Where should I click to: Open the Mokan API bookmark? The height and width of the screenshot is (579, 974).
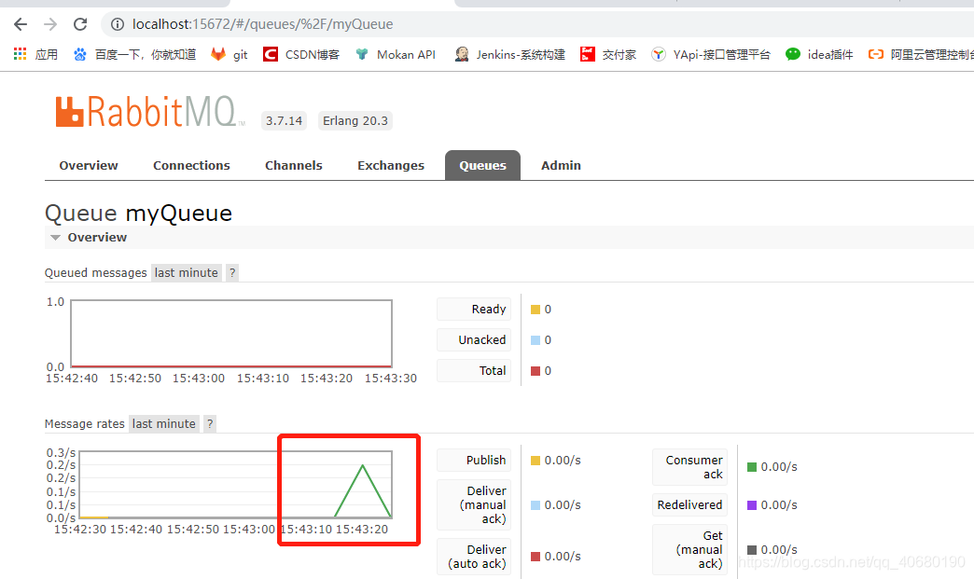pyautogui.click(x=395, y=55)
